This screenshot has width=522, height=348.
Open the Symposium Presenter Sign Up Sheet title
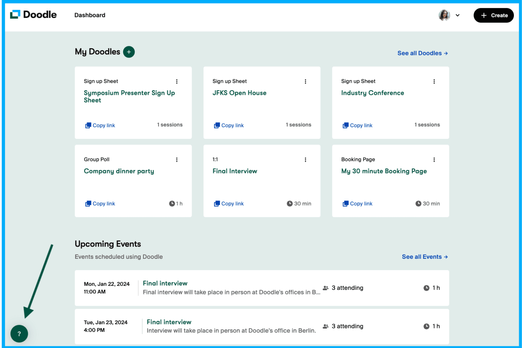129,96
